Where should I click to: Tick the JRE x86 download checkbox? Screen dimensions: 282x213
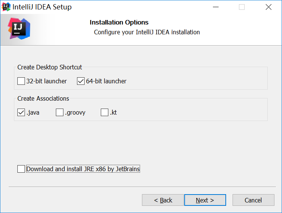pos(21,169)
